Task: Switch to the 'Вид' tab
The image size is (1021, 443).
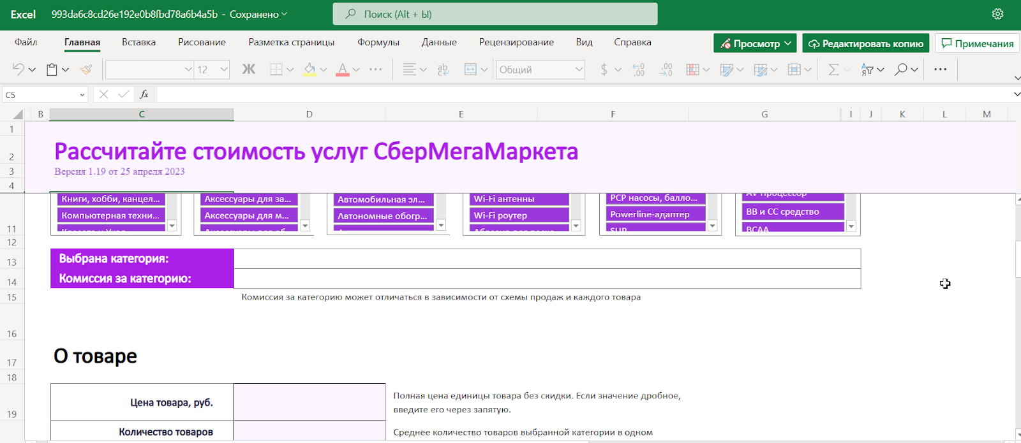Action: coord(584,42)
